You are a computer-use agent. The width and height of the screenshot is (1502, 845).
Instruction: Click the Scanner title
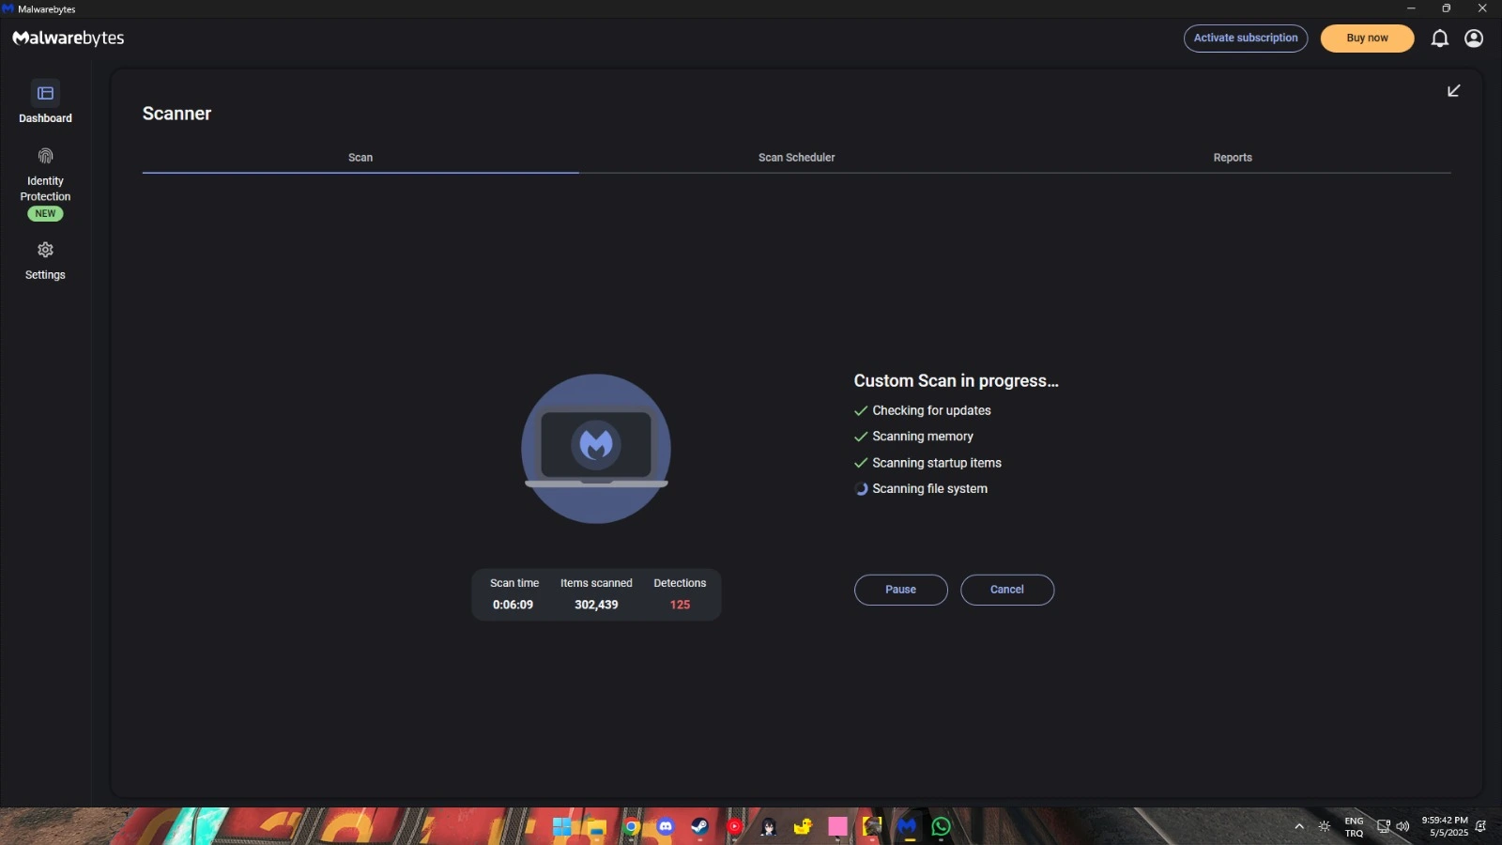(x=176, y=114)
